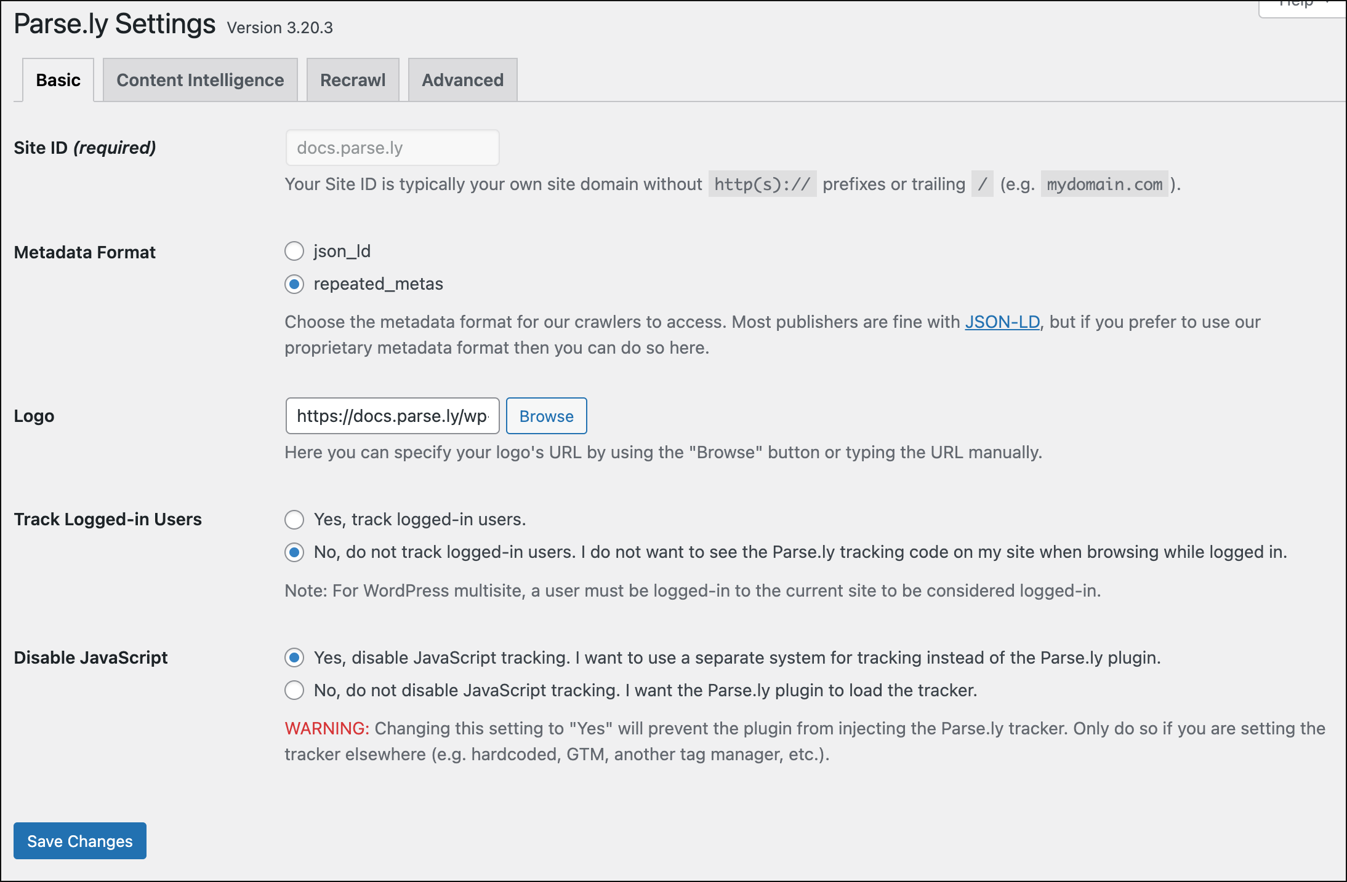The width and height of the screenshot is (1347, 882).
Task: Follow the JSON-LD link
Action: 1002,322
